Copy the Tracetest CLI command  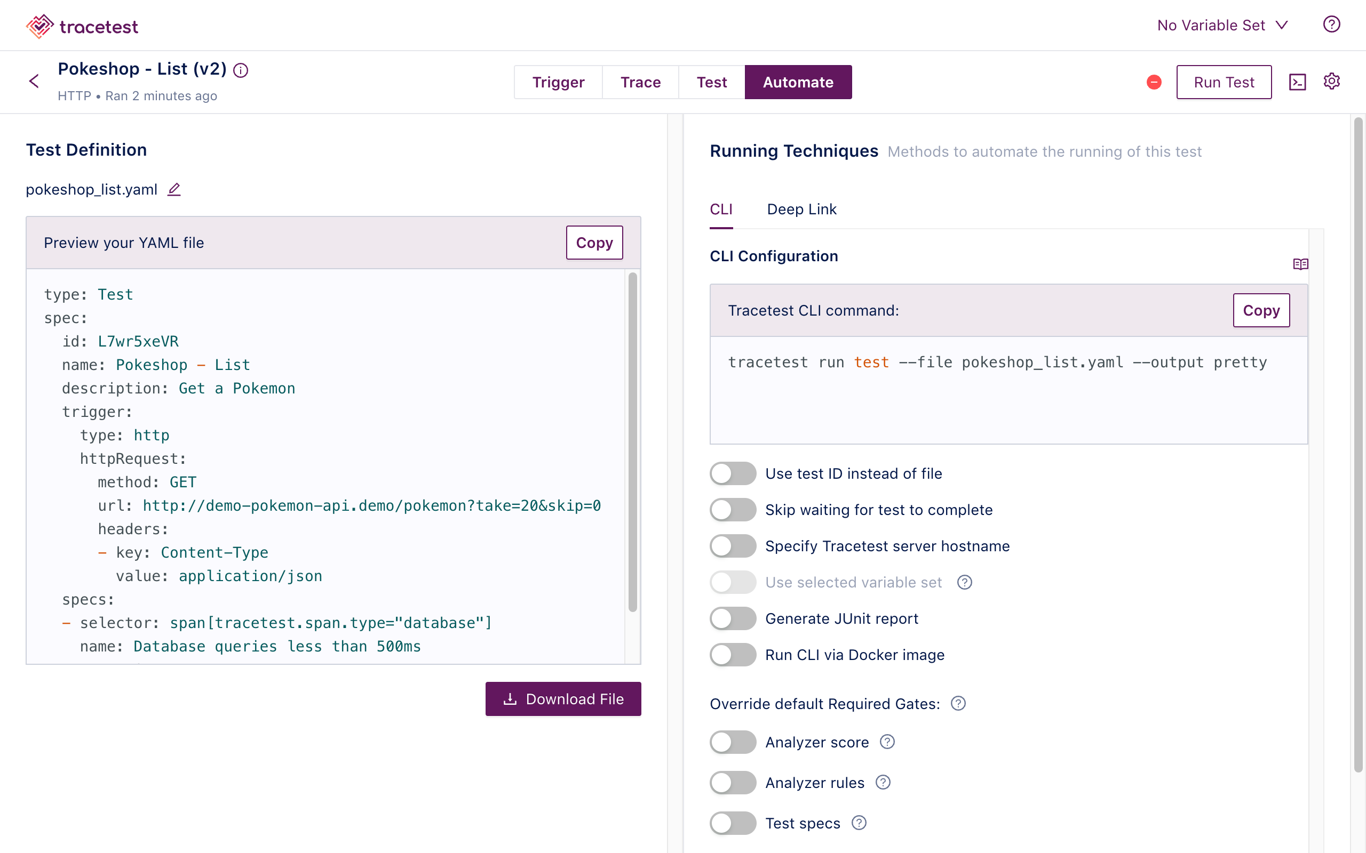point(1261,310)
